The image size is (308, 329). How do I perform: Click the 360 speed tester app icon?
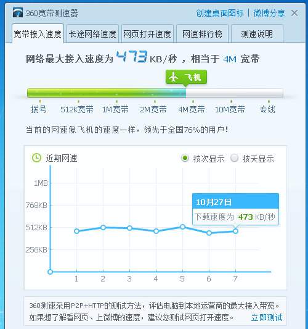(x=18, y=13)
